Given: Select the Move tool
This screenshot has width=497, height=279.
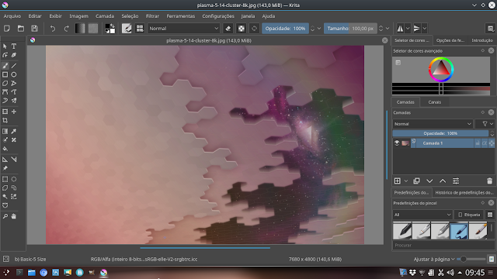Looking at the screenshot, I should pos(14,112).
